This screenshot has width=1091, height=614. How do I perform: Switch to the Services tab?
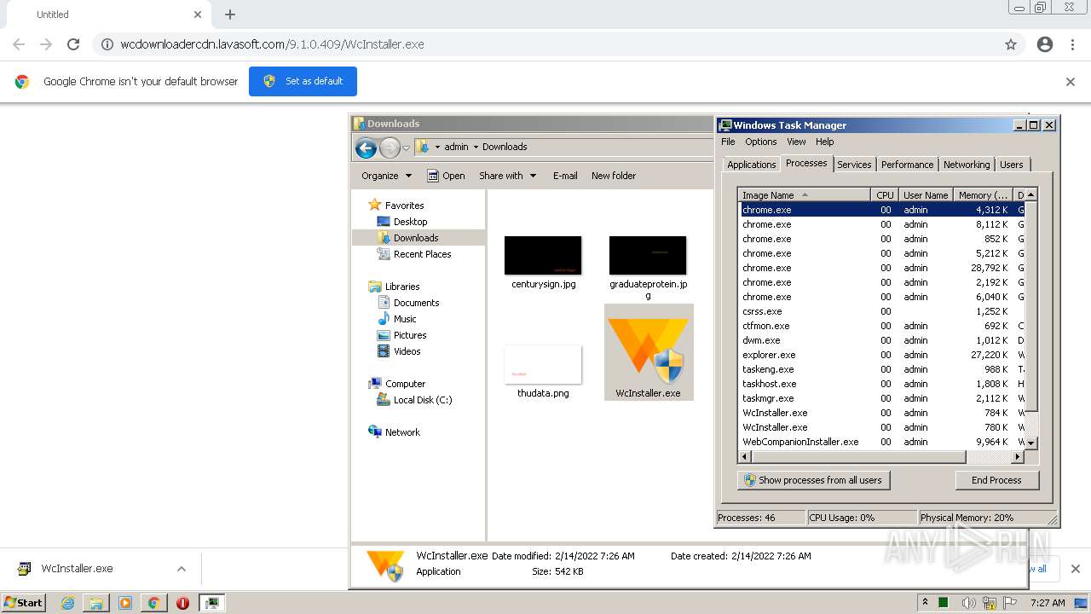point(854,165)
